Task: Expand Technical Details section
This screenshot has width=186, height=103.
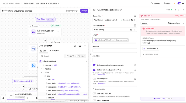Action: coord(150,54)
